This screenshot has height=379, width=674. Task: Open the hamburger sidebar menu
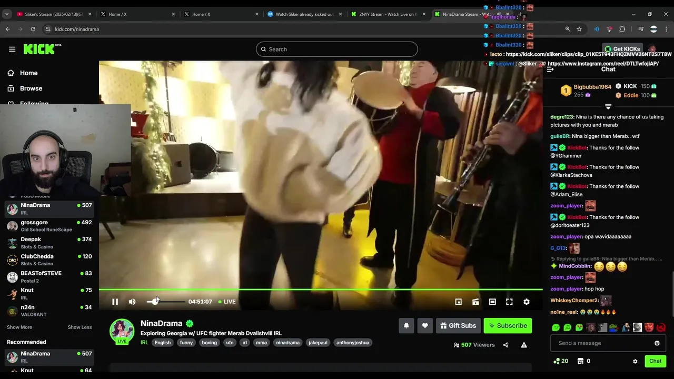[x=12, y=49]
